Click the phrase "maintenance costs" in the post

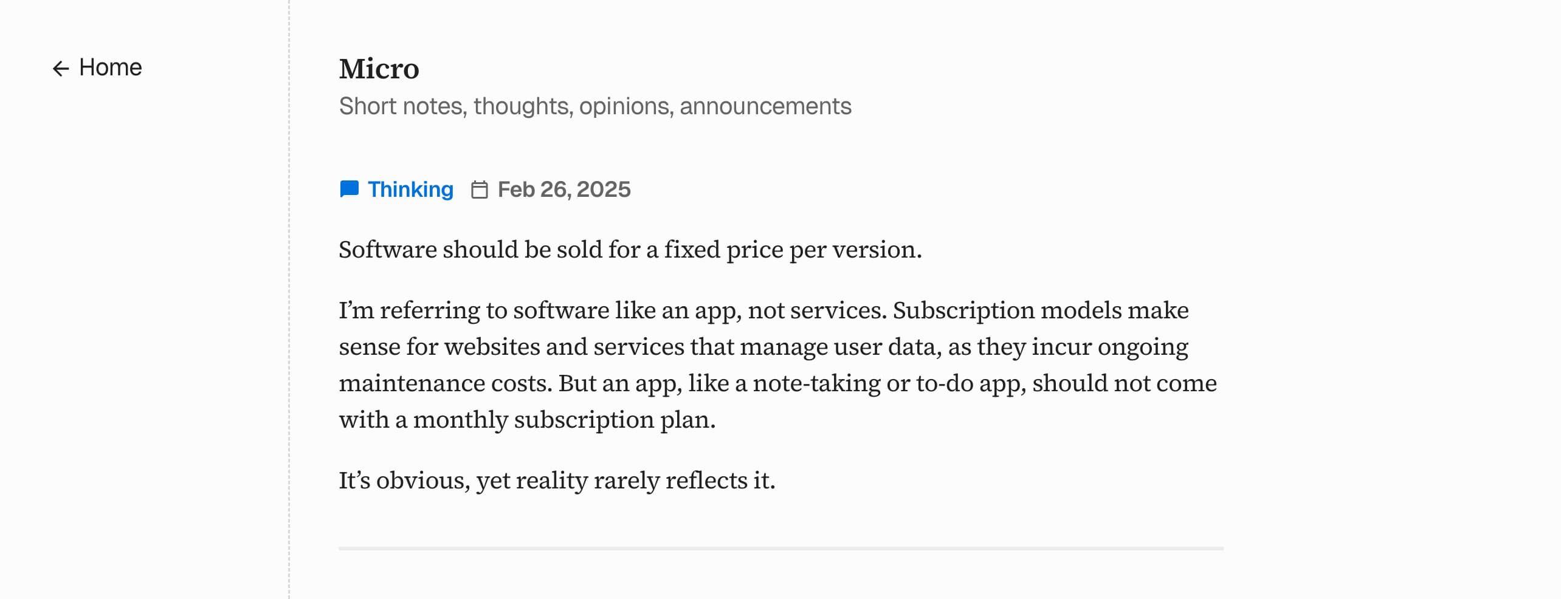tap(445, 383)
